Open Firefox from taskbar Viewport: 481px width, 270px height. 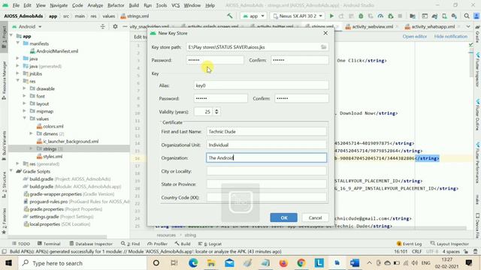pos(283,263)
